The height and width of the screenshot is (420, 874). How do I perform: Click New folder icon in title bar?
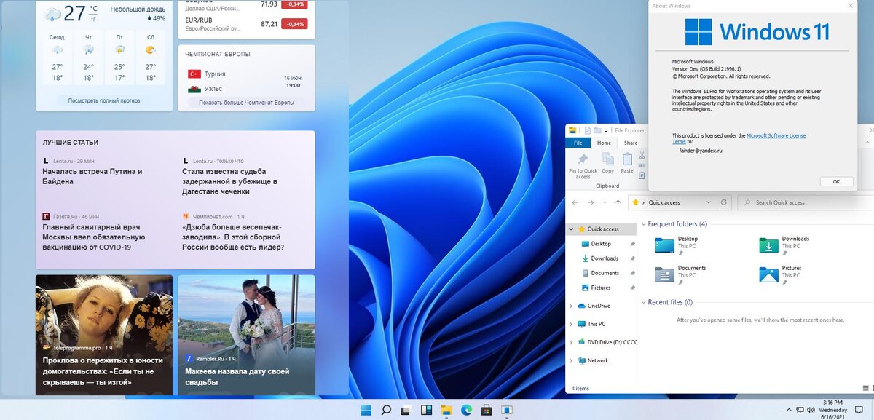(x=597, y=130)
